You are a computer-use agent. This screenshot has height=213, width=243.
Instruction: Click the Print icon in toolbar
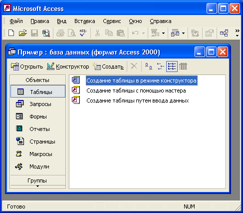point(60,33)
